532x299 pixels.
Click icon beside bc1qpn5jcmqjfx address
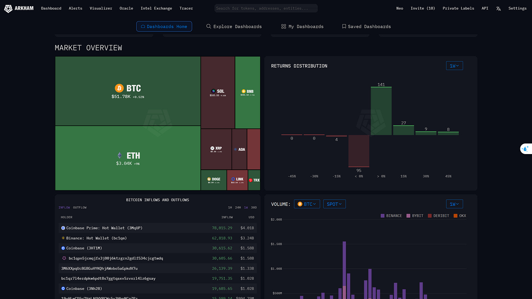point(65,258)
